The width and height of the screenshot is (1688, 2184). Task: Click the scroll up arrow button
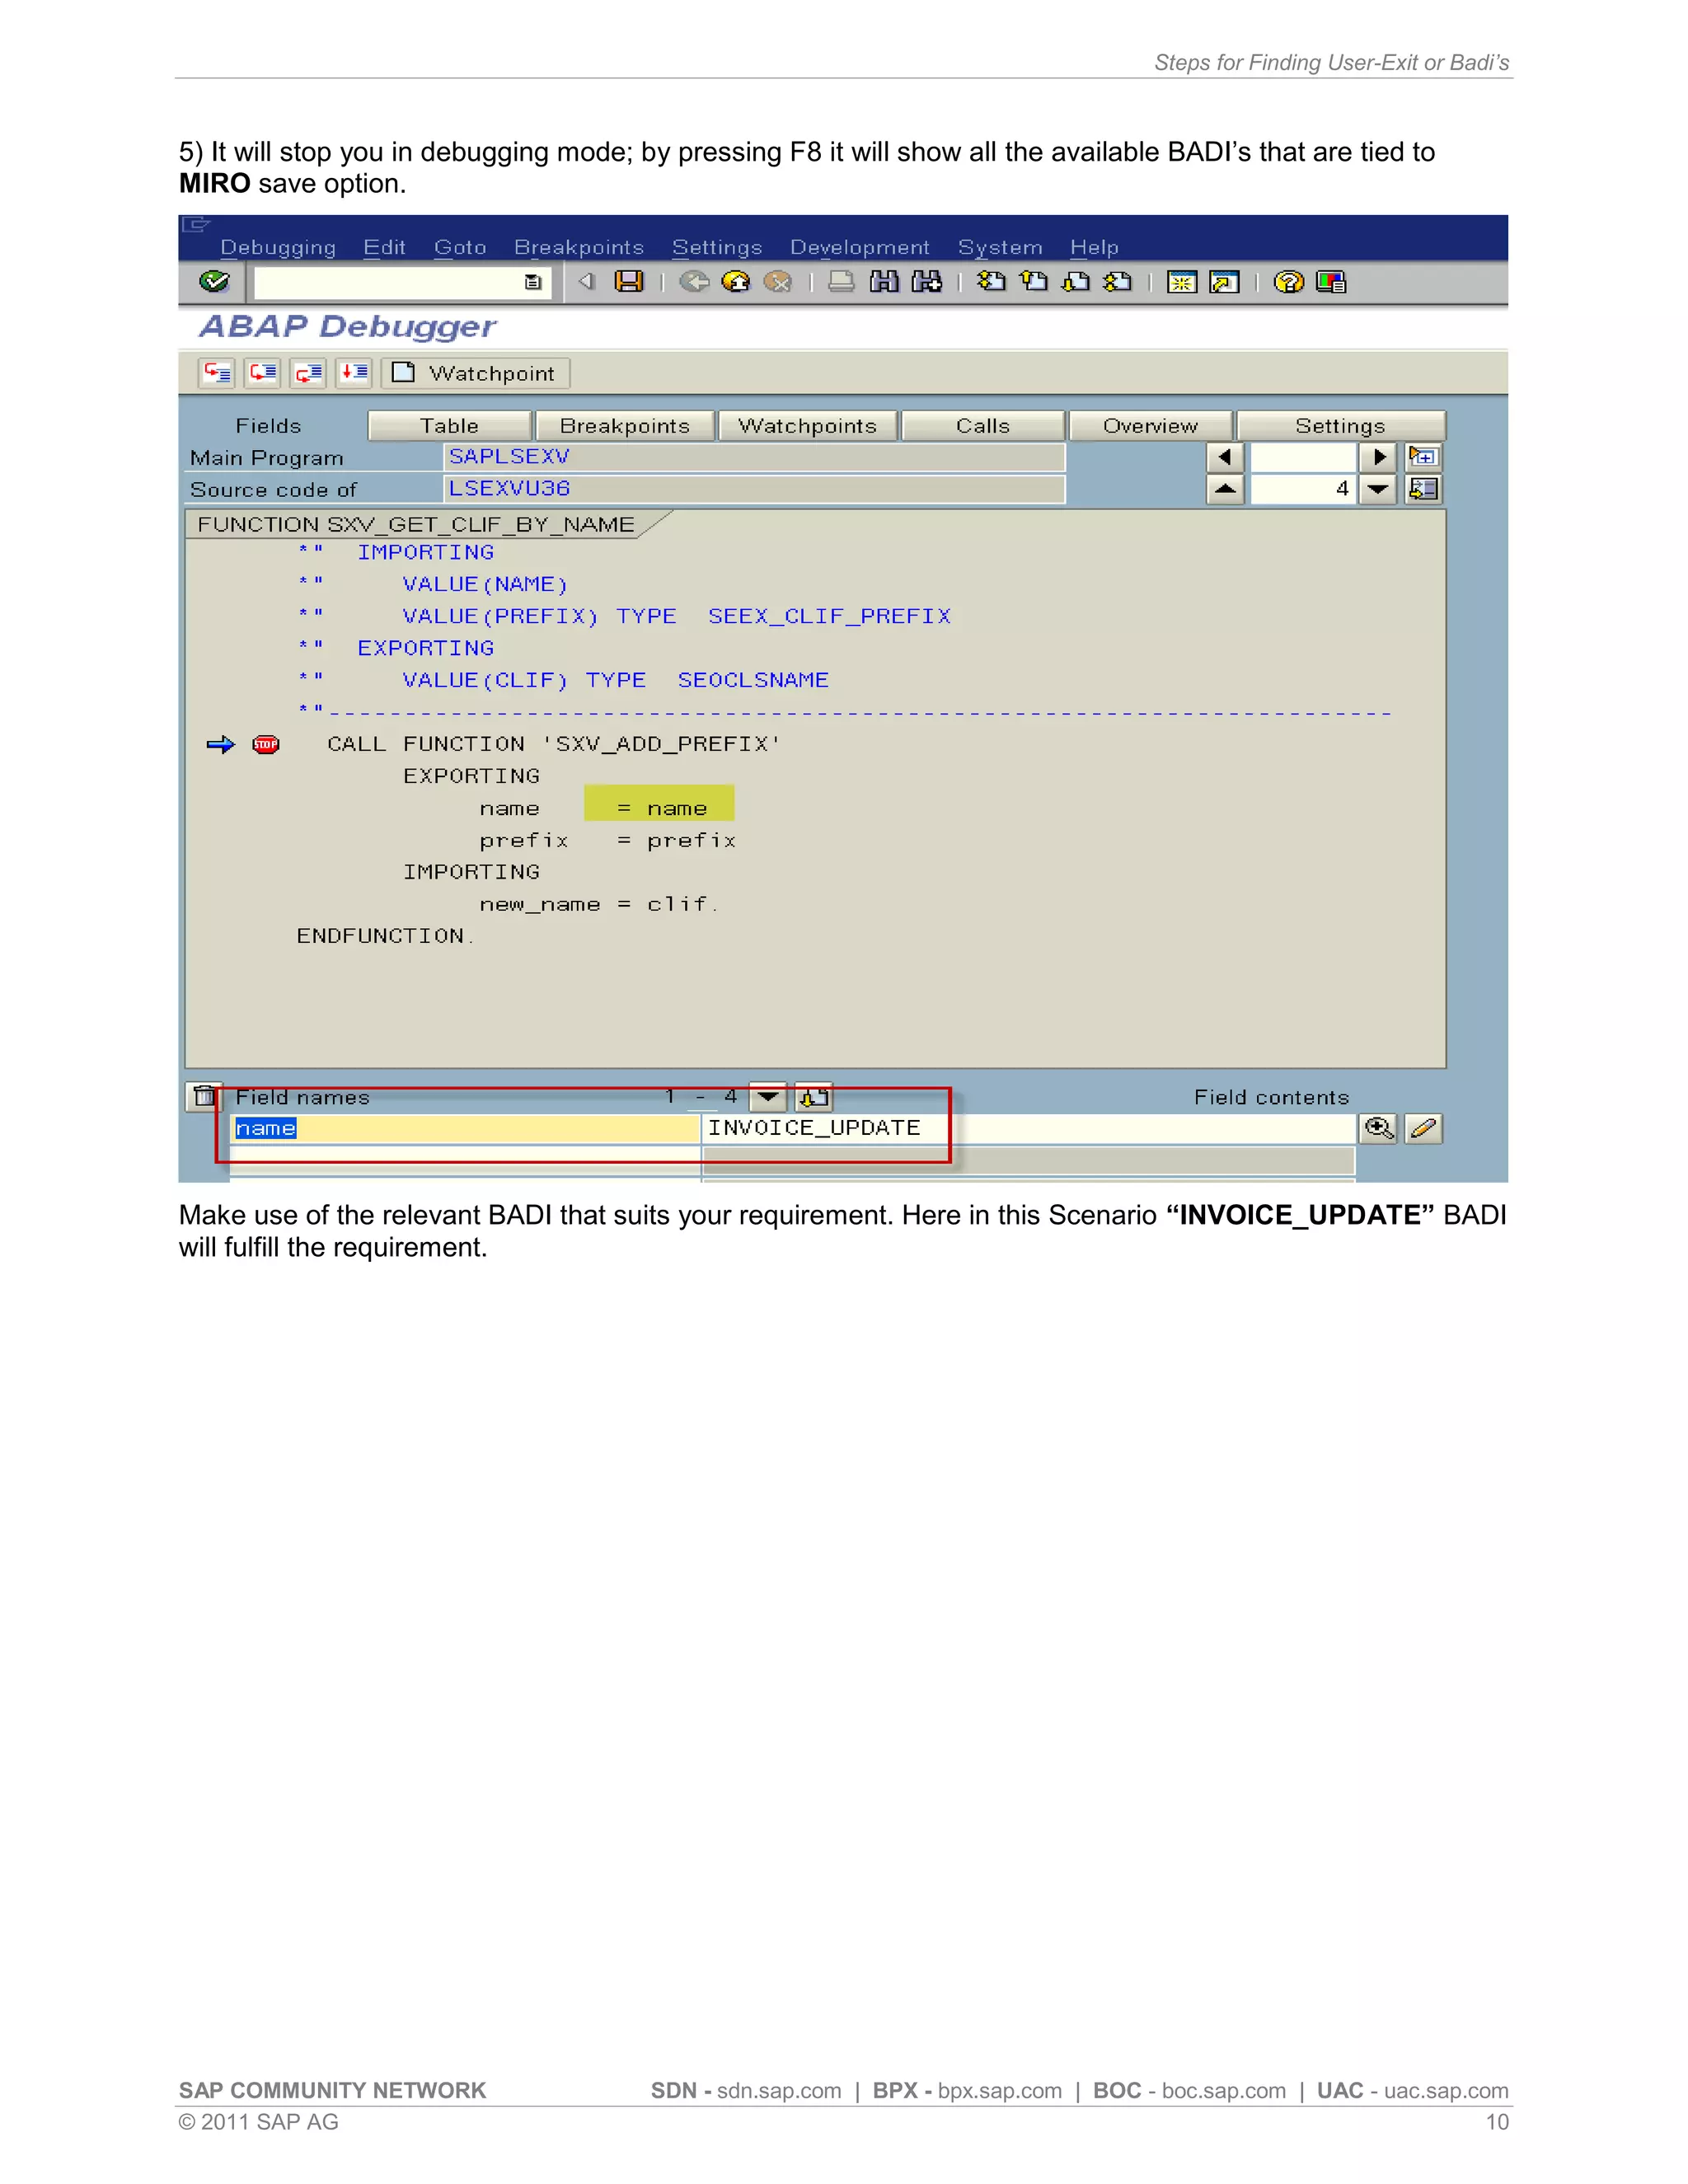[x=1225, y=489]
